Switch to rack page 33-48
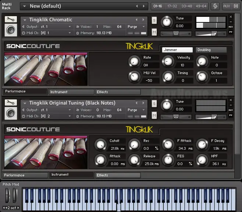This screenshot has width=242, height=212. [187, 6]
